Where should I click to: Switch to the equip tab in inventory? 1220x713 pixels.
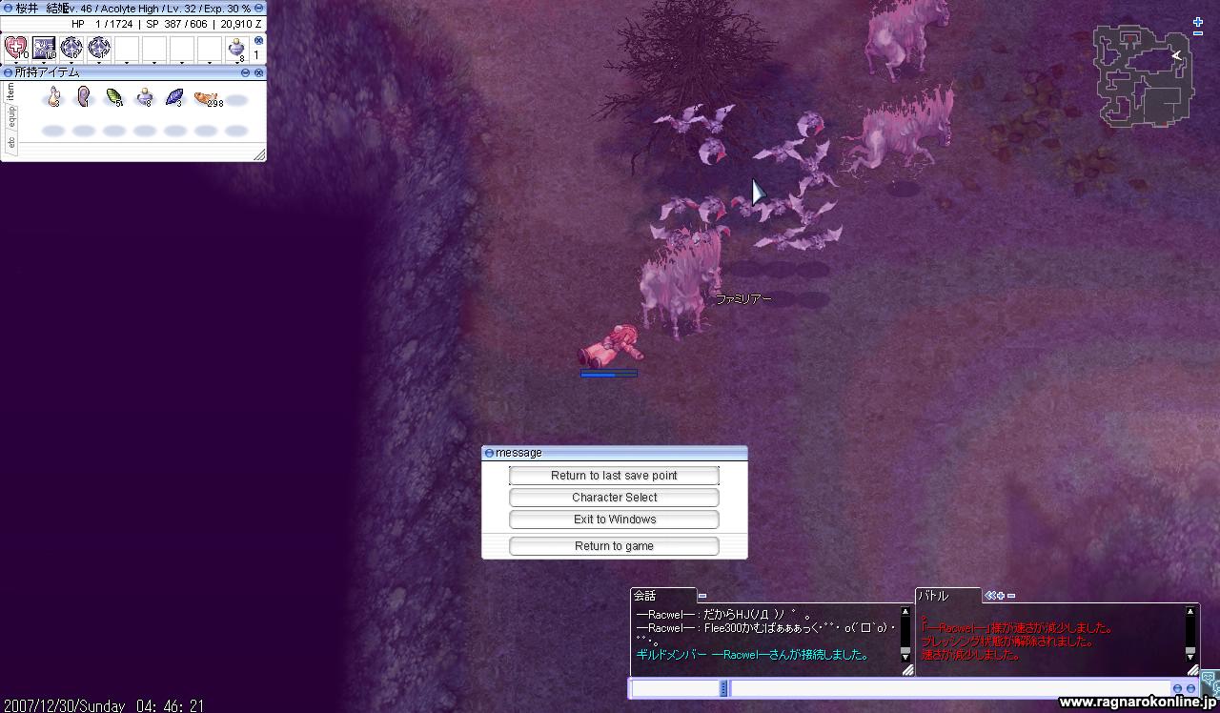point(10,115)
